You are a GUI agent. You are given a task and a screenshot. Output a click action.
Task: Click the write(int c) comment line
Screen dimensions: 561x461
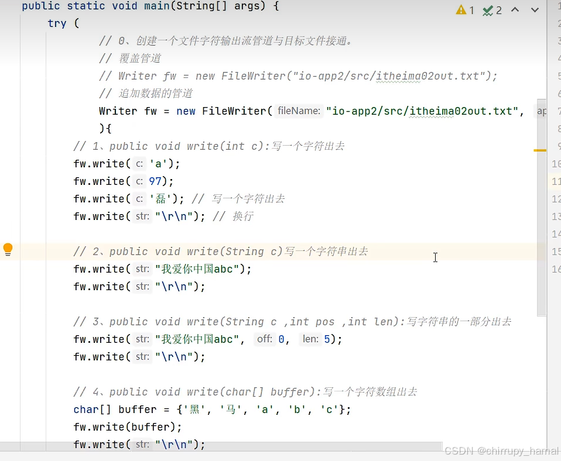[x=209, y=146]
